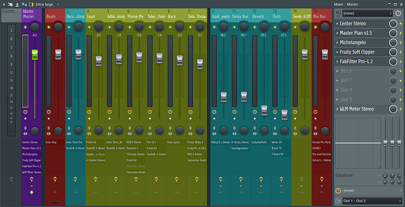Open the Fruity Soft Clipper slot arrow
The height and width of the screenshot is (207, 405).
point(337,52)
